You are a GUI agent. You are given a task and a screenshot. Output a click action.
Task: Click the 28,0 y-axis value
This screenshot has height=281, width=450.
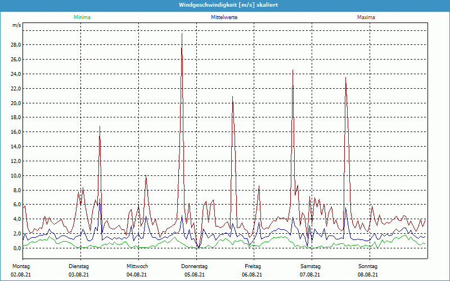pos(17,45)
